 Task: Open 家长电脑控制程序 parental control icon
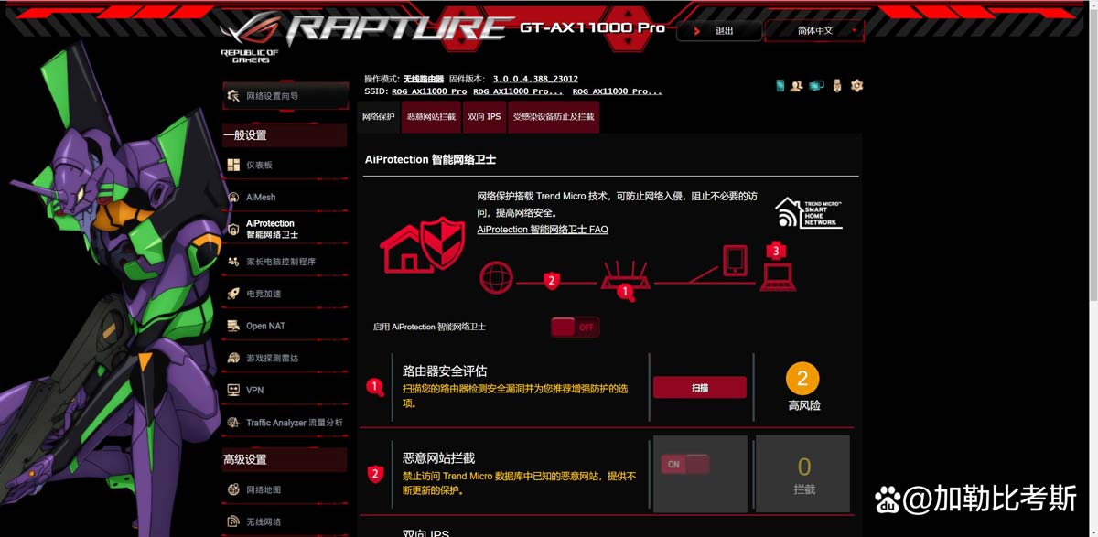233,262
